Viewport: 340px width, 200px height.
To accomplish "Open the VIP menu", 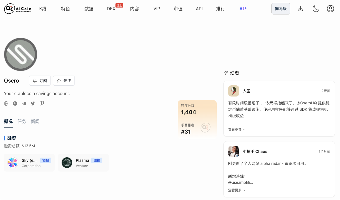I will 157,9.
